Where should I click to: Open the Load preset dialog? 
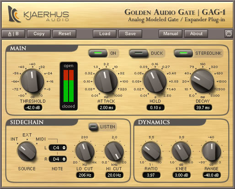[105, 34]
